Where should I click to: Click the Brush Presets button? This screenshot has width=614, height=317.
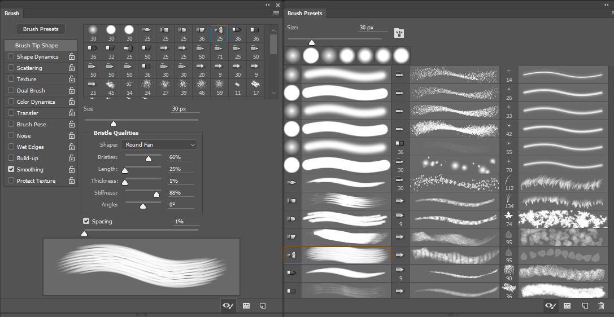[41, 29]
